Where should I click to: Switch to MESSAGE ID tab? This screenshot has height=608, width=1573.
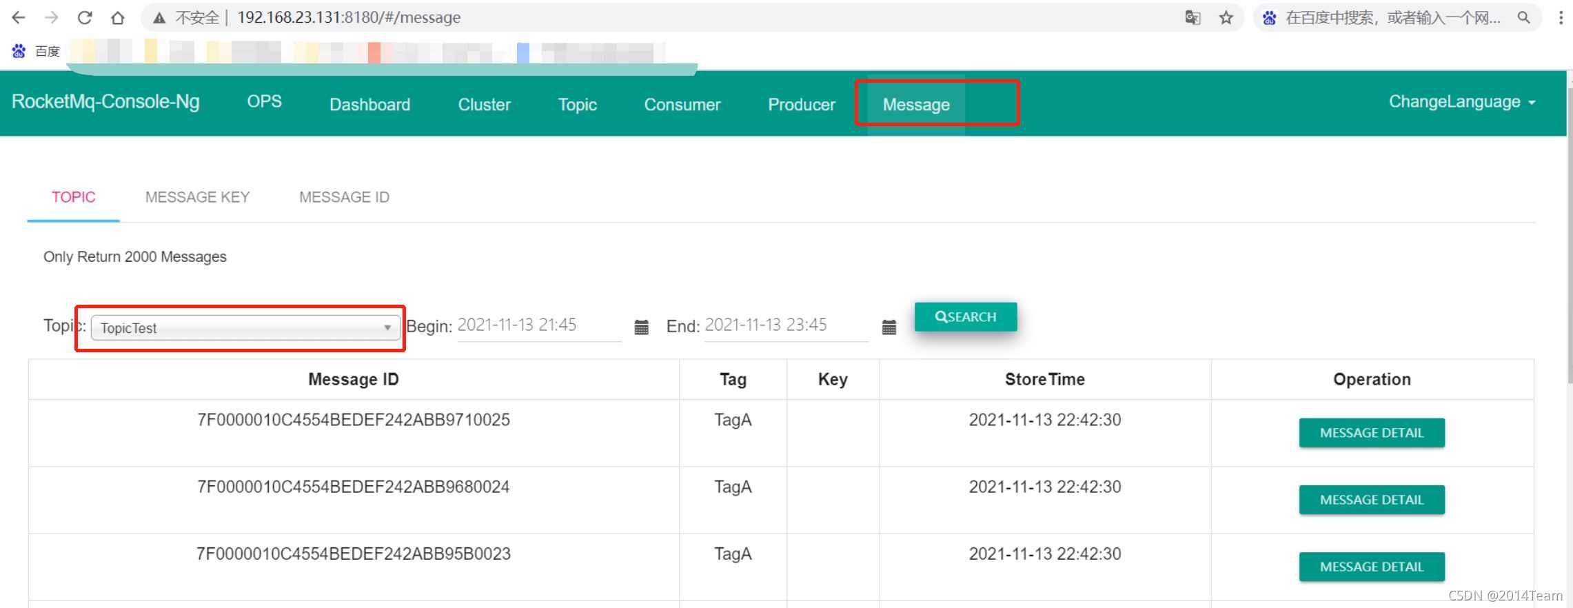click(344, 197)
